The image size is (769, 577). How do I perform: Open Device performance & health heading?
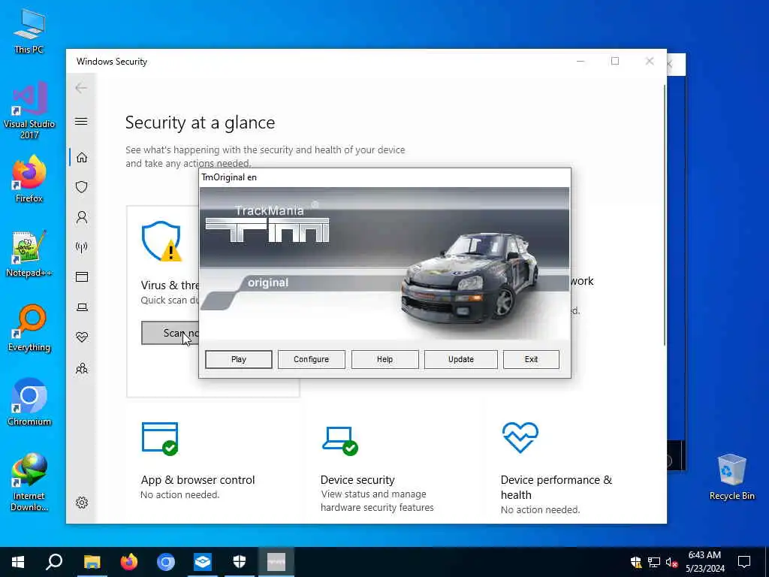pyautogui.click(x=556, y=487)
